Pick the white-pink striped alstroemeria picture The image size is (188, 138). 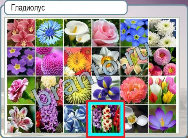(x=21, y=119)
